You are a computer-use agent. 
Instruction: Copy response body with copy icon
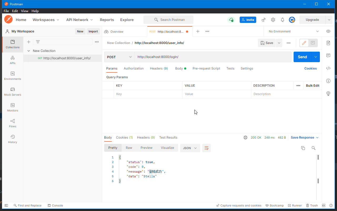[x=303, y=148]
